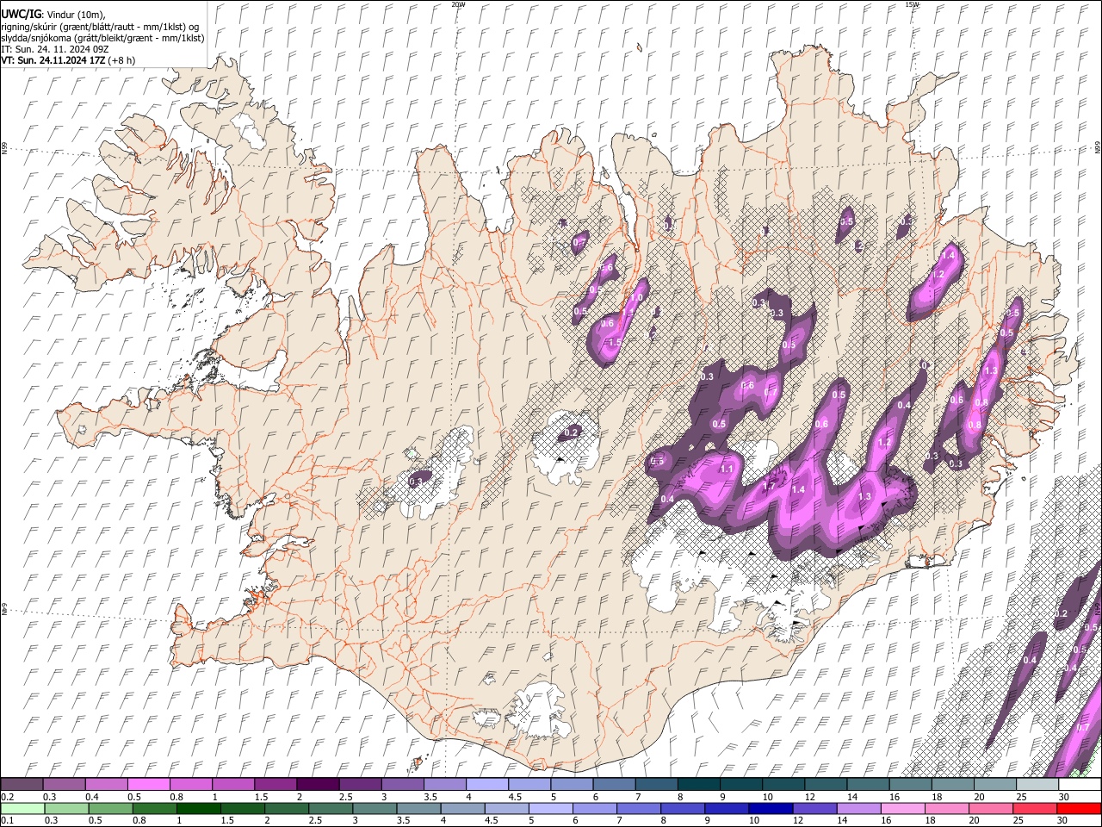Image resolution: width=1102 pixels, height=827 pixels.
Task: Click the 15W longitude label
Action: (912, 4)
